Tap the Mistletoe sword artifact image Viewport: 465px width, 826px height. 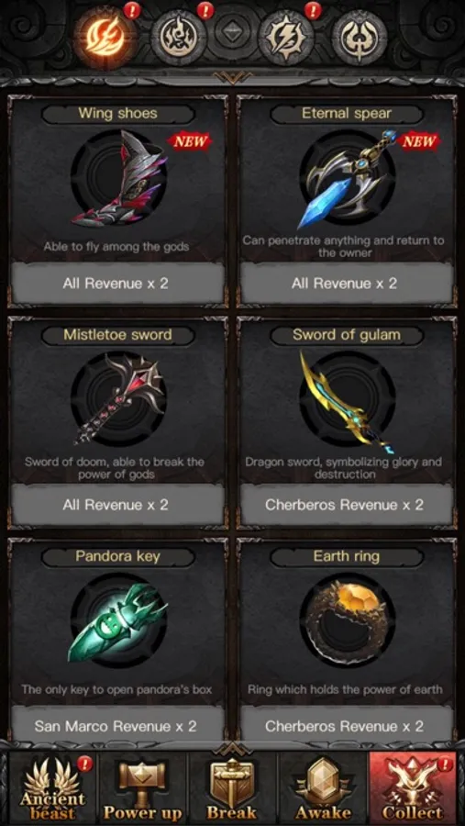coord(118,399)
